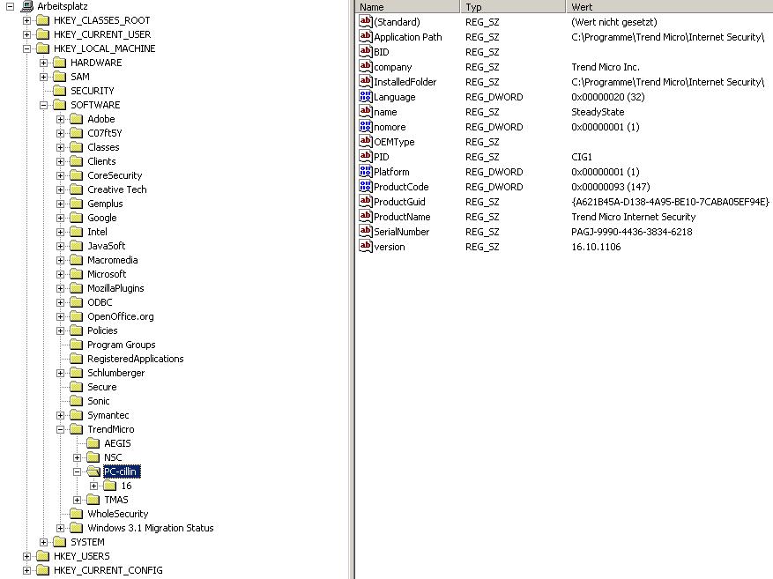
Task: Click the string icon beside PID
Action: (x=365, y=156)
